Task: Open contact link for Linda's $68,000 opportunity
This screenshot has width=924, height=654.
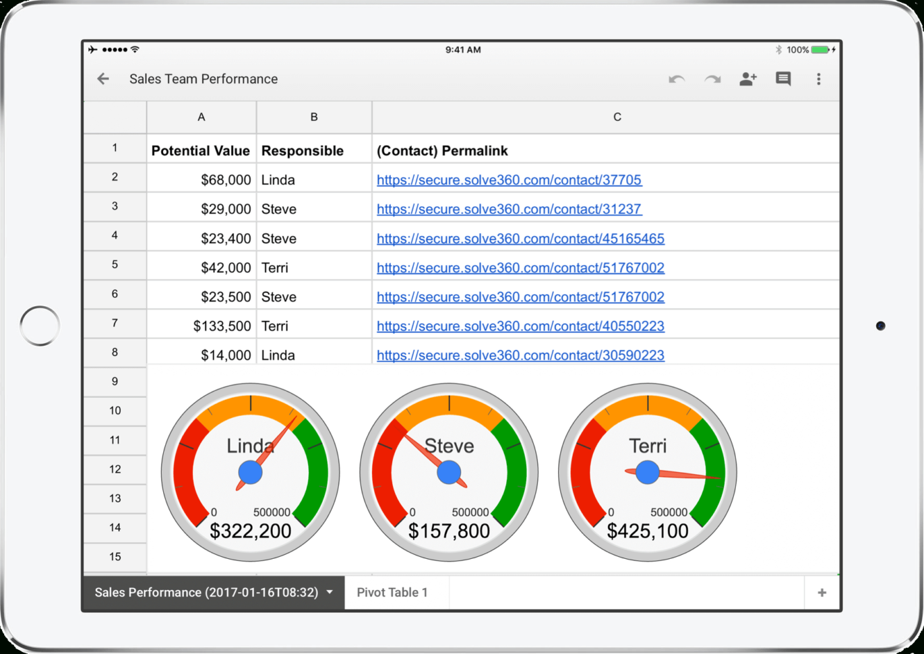Action: point(509,180)
